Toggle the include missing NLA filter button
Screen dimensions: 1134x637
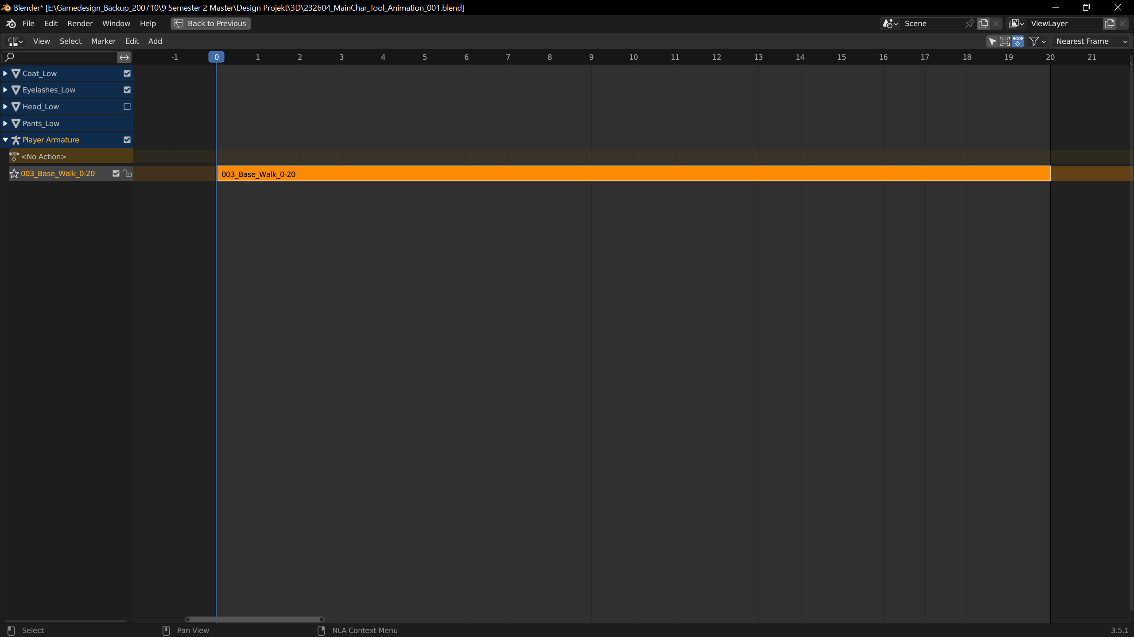pos(1018,41)
